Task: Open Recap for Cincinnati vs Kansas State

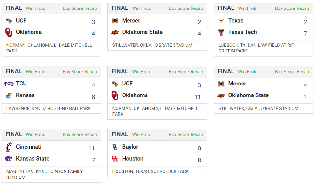Action: click(91, 134)
